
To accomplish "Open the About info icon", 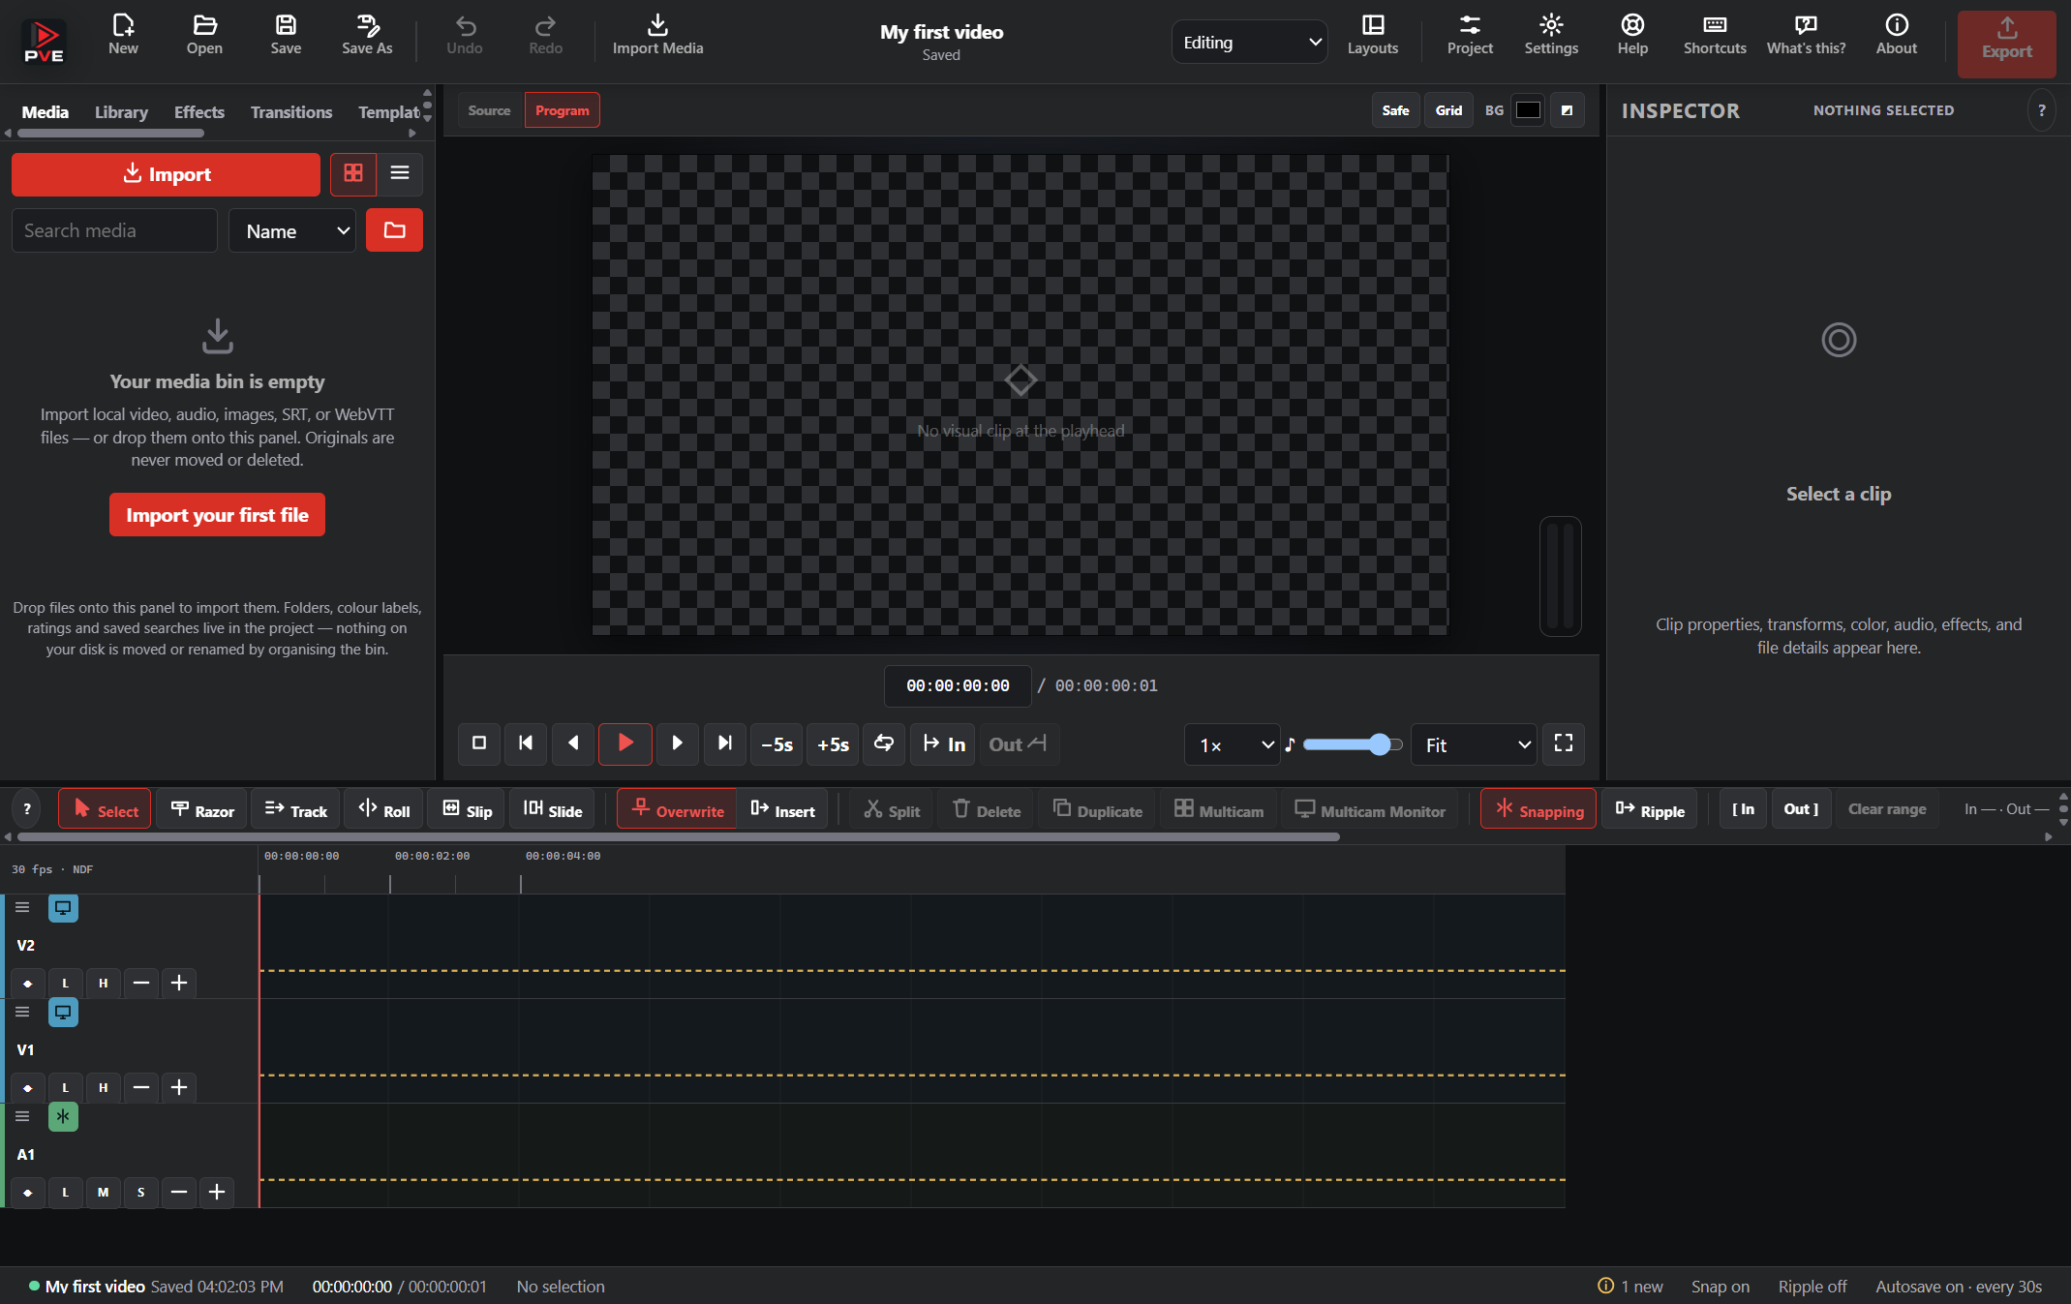I will (x=1896, y=36).
